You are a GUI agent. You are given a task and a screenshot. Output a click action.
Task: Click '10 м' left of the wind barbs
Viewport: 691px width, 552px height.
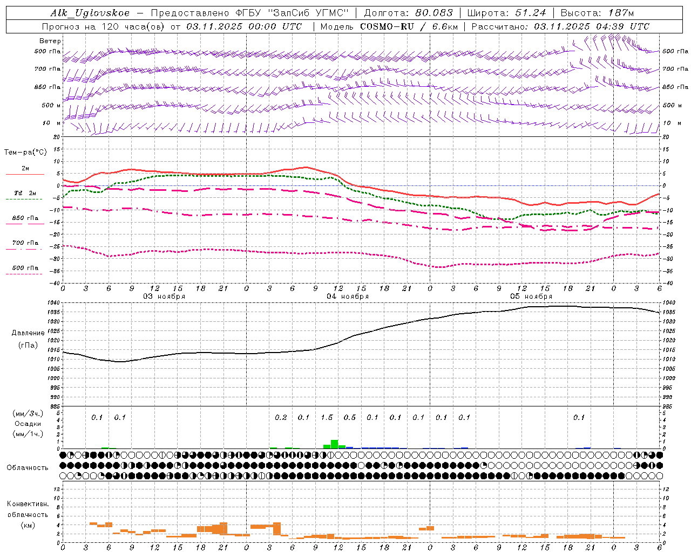pyautogui.click(x=52, y=123)
